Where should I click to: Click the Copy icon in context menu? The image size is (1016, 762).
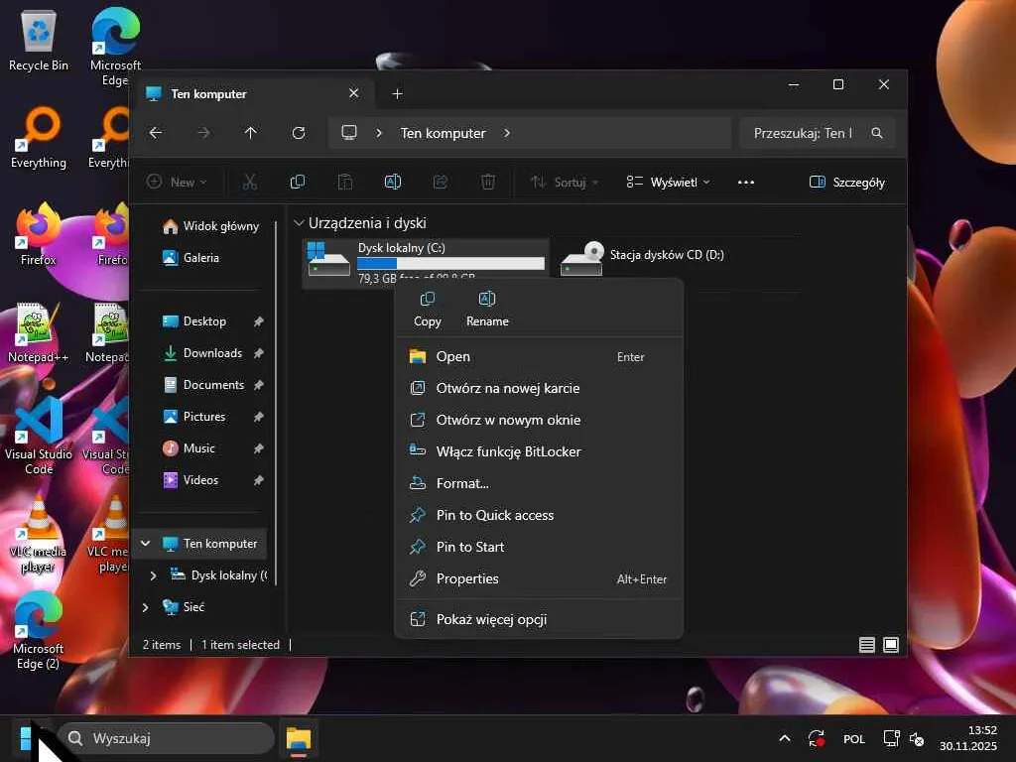(428, 300)
